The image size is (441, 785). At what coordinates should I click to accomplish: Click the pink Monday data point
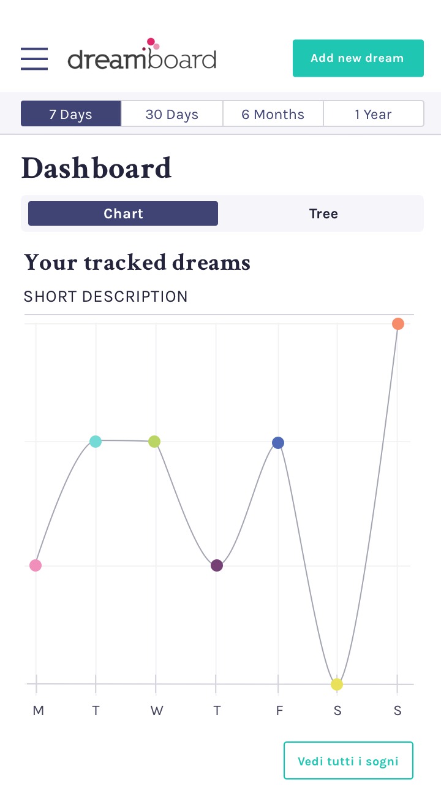[x=36, y=565]
